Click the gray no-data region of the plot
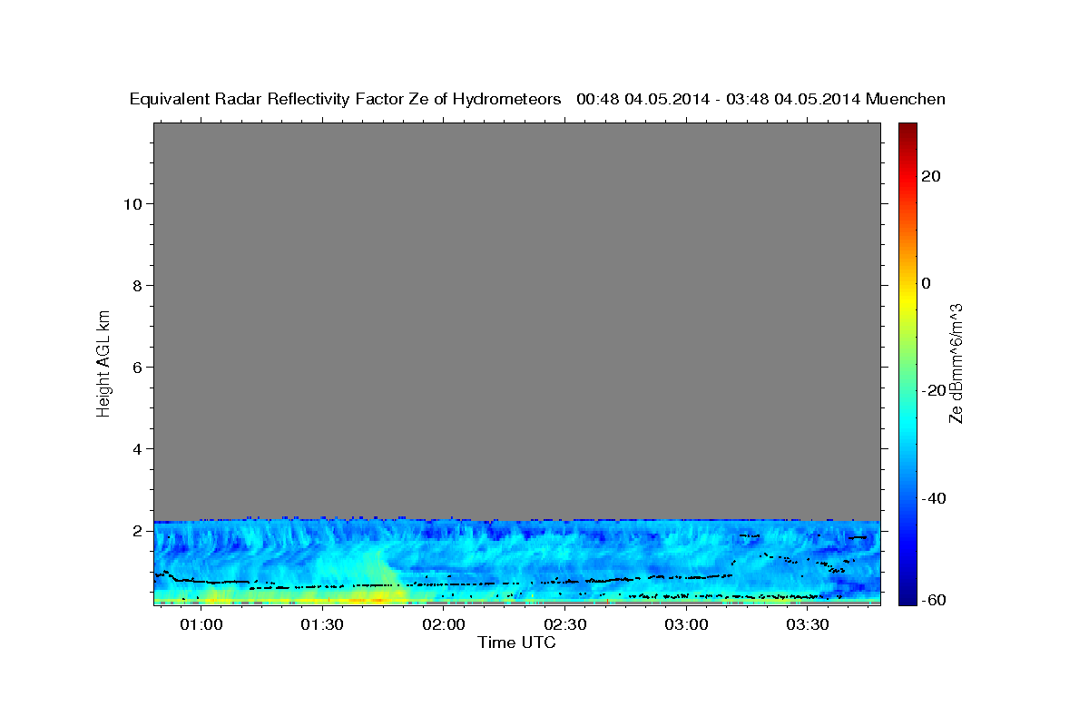The width and height of the screenshot is (1089, 726). pyautogui.click(x=516, y=321)
